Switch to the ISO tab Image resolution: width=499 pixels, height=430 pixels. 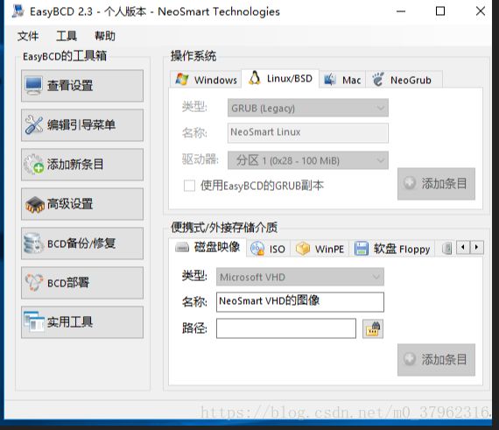click(268, 249)
